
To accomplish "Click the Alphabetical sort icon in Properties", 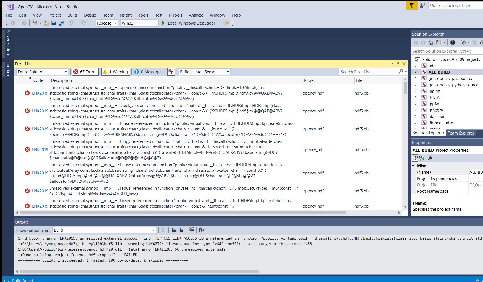I will [422, 158].
